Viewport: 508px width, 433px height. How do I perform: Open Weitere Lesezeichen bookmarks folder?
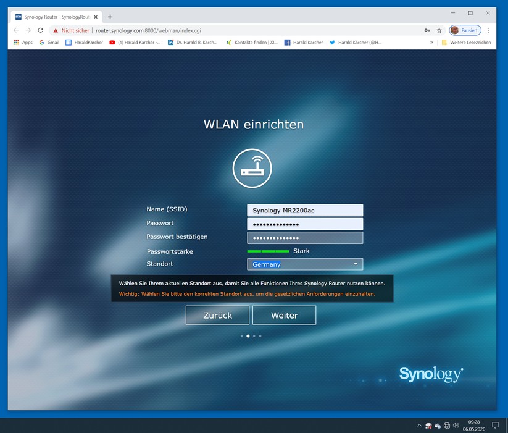click(466, 43)
